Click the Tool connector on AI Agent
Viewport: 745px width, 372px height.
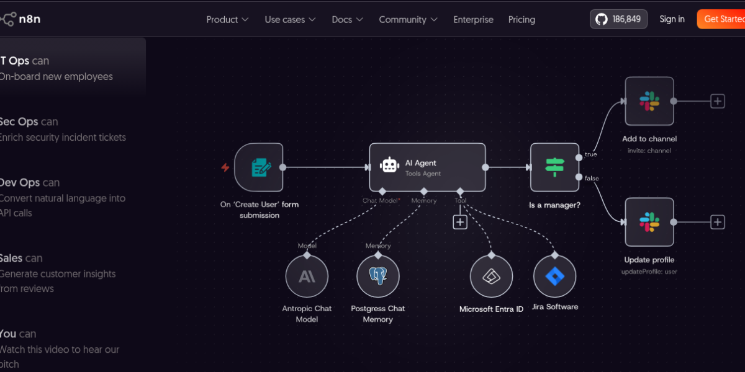[460, 191]
